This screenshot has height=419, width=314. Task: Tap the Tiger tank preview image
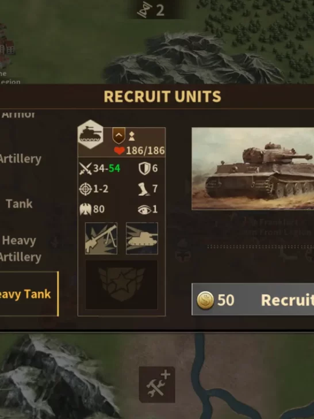[x=253, y=169]
